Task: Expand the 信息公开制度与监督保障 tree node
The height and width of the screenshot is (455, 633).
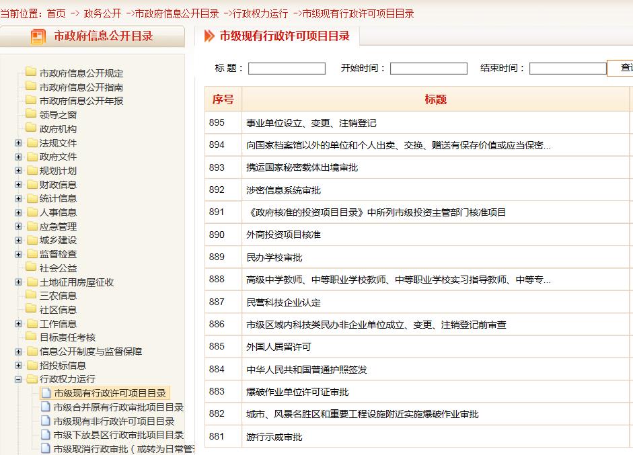Action: 18,351
